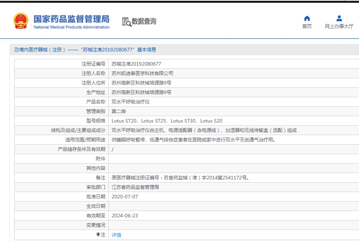Screen dimensions: 359x243
Task: Click registrant name 苏州凯迪泰医学科技有限公司
Action: [142, 73]
